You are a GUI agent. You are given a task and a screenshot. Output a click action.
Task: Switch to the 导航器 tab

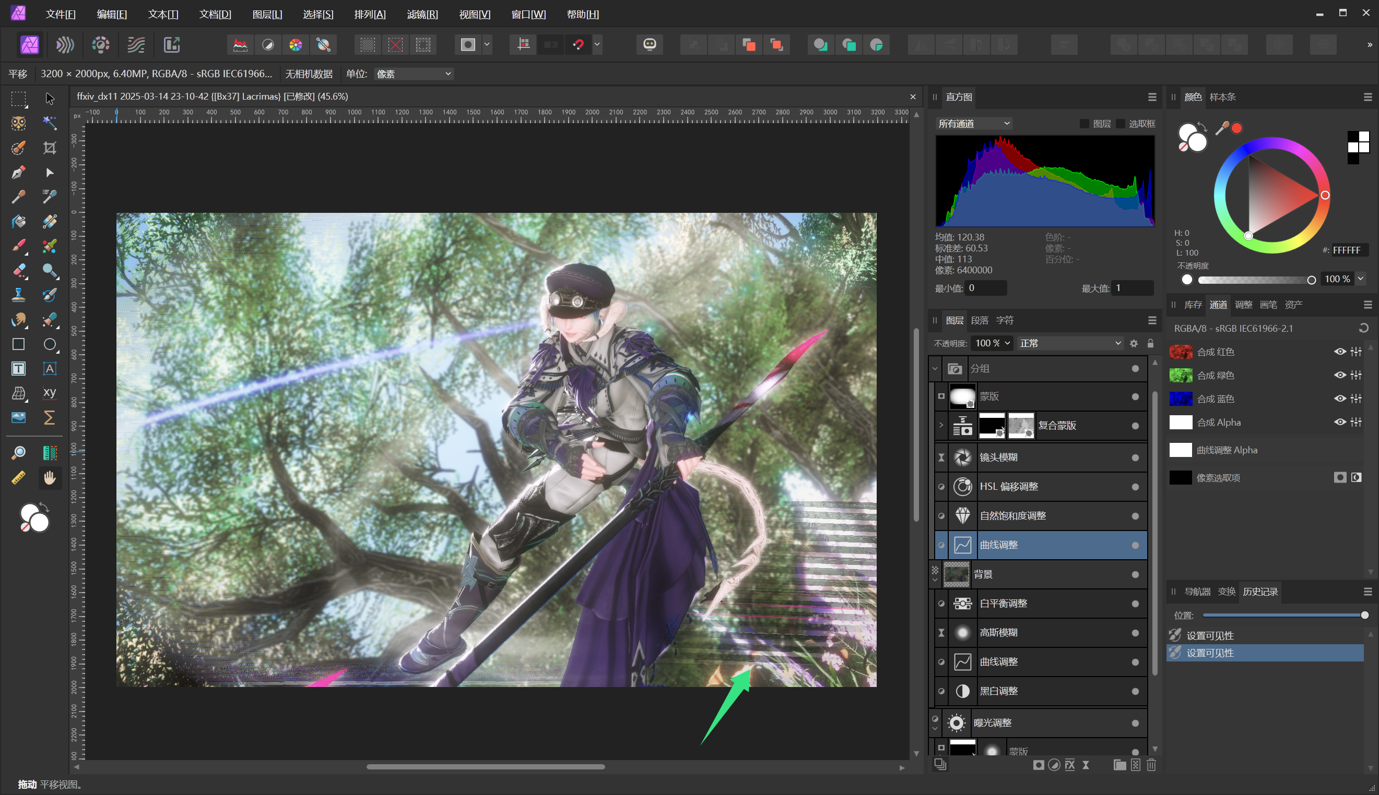point(1197,592)
